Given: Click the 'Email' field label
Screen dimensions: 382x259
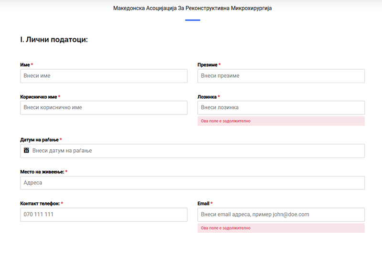Looking at the screenshot, I should click(203, 204).
